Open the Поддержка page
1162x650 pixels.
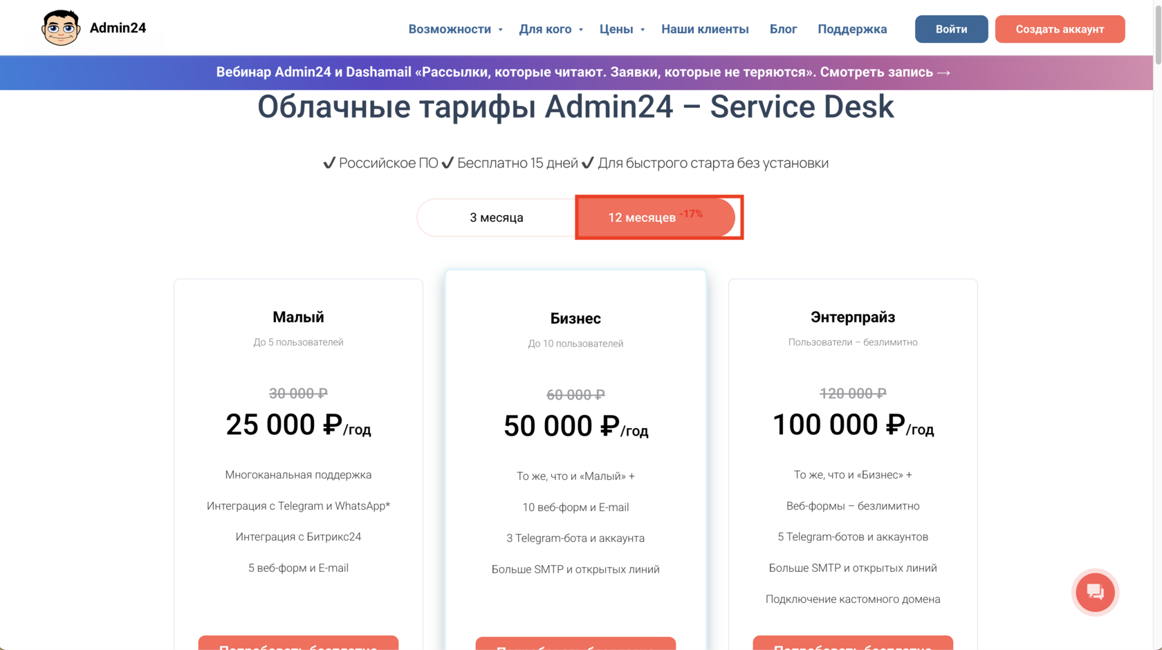tap(852, 29)
